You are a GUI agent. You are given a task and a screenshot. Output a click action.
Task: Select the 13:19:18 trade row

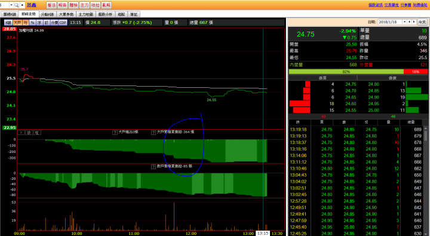point(356,129)
